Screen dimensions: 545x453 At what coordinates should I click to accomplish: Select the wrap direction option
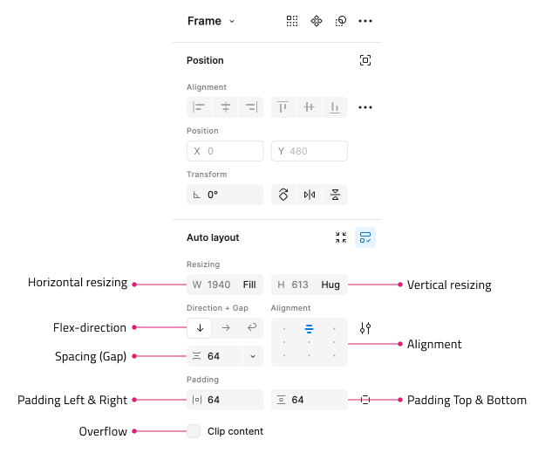252,327
